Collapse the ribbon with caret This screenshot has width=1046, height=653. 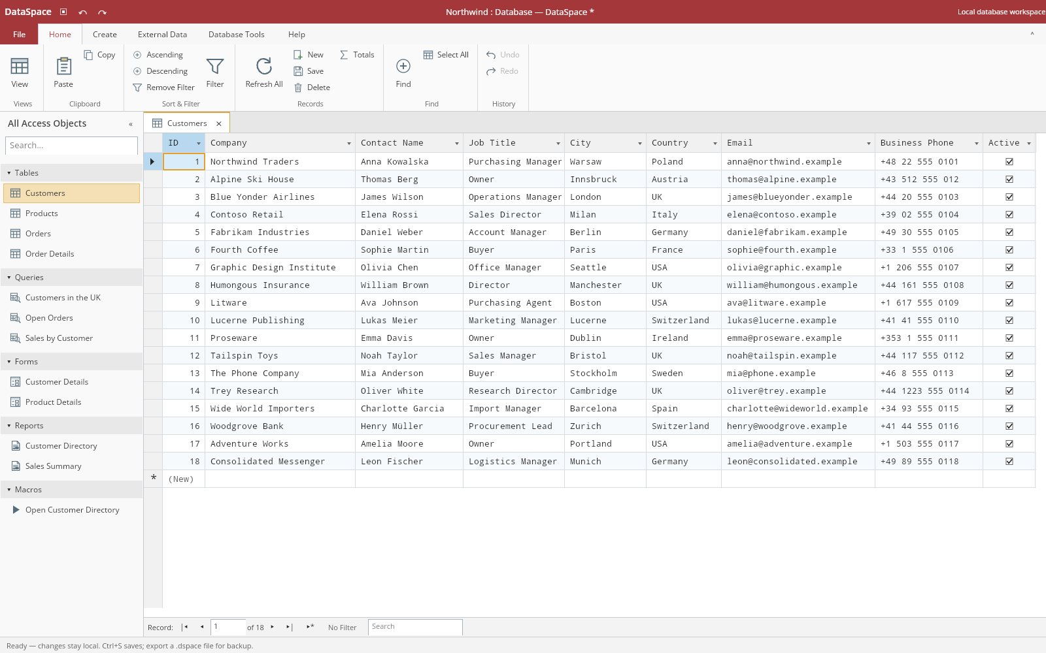pos(1032,34)
